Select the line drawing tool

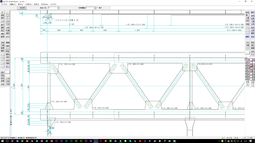[8, 12]
